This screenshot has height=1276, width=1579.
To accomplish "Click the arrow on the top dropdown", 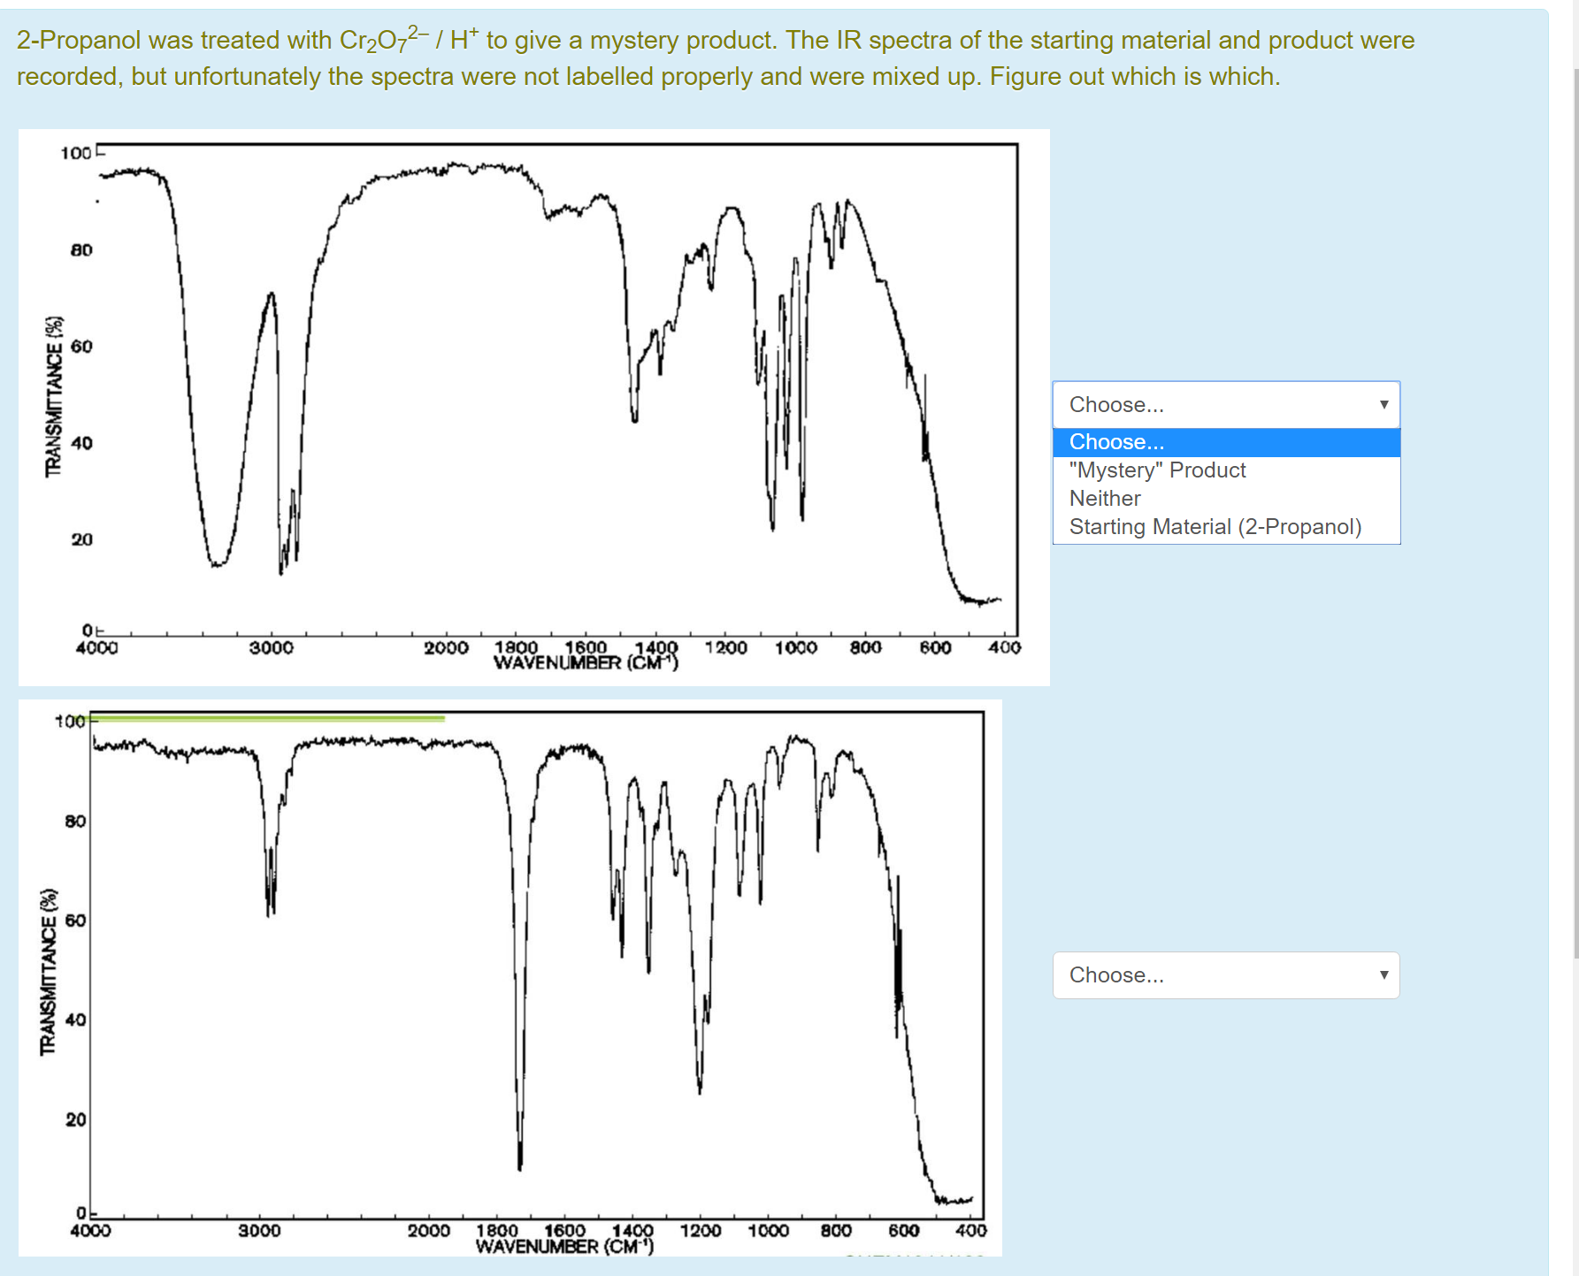I will coord(1384,405).
